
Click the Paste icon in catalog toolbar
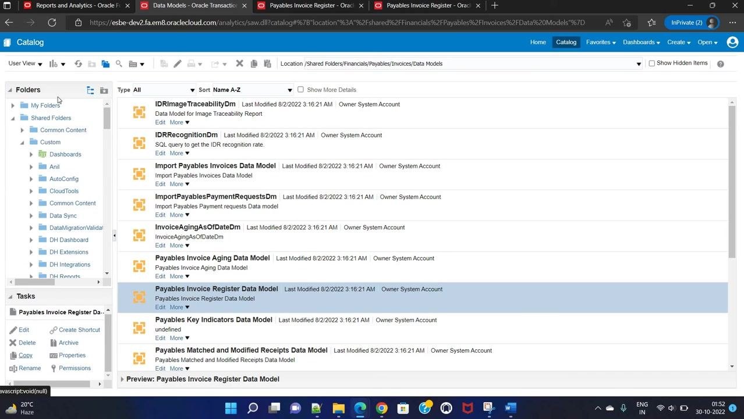(267, 63)
